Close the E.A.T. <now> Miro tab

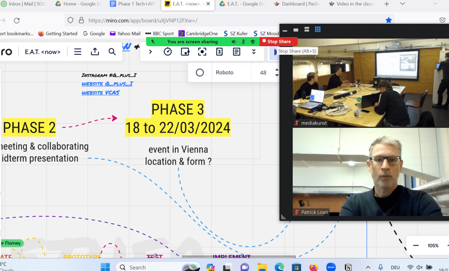pos(208,4)
